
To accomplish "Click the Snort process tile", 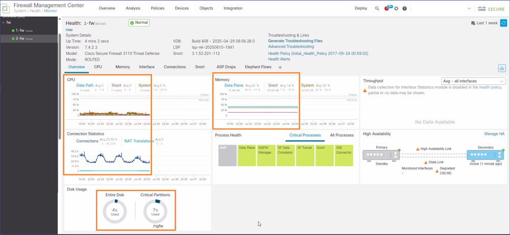I will pos(325,155).
